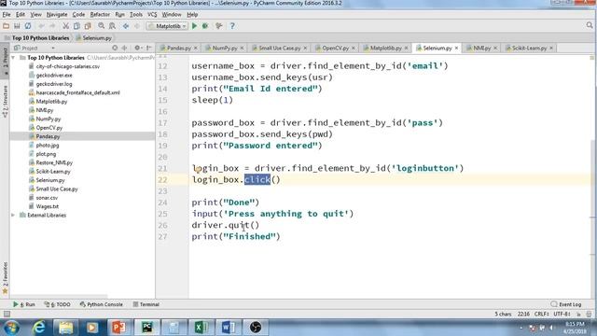Screen dimensions: 597x336
Task: Open the Python Console tool window
Action: [102, 304]
